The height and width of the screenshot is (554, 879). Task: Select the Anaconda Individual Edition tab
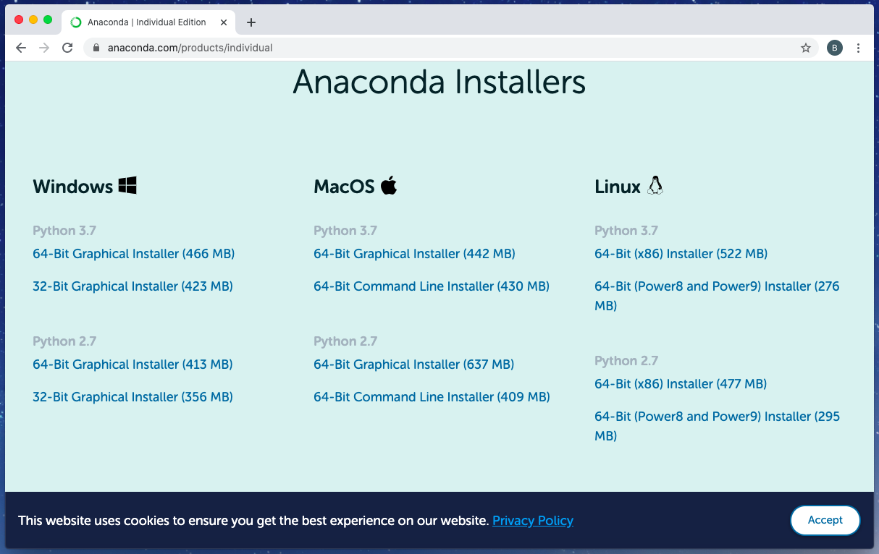tap(148, 22)
